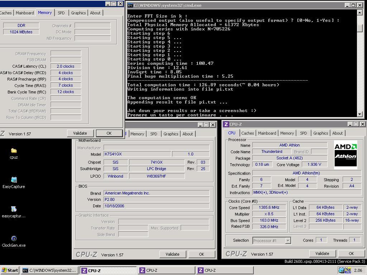Open the Graphics tab in the Memory window
Viewport: 367px width, 275px height.
click(78, 13)
